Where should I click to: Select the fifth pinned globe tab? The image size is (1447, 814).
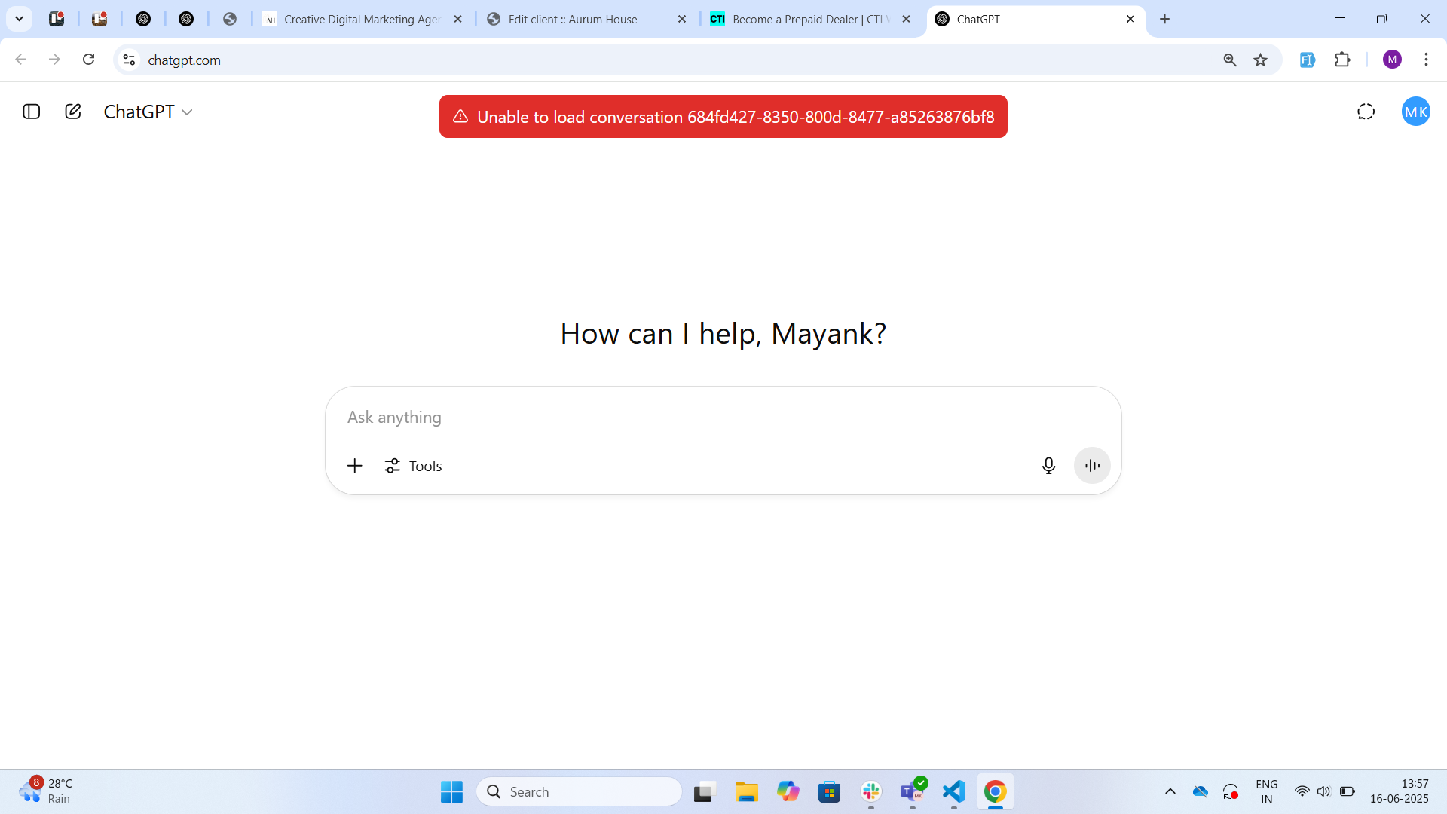230,19
